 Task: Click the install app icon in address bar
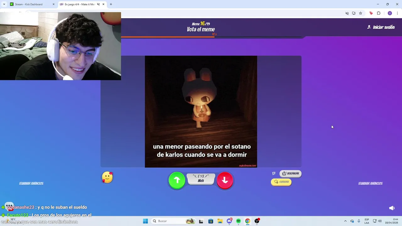point(354,13)
